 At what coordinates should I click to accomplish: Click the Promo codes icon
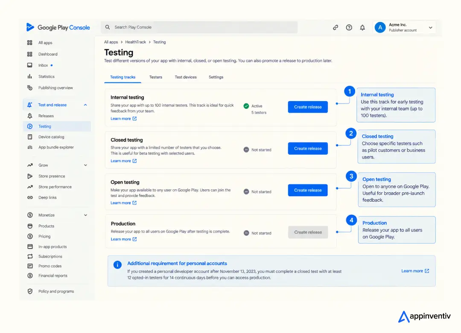coord(30,266)
